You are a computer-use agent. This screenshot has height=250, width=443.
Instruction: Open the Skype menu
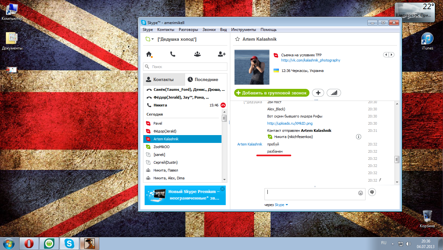148,30
